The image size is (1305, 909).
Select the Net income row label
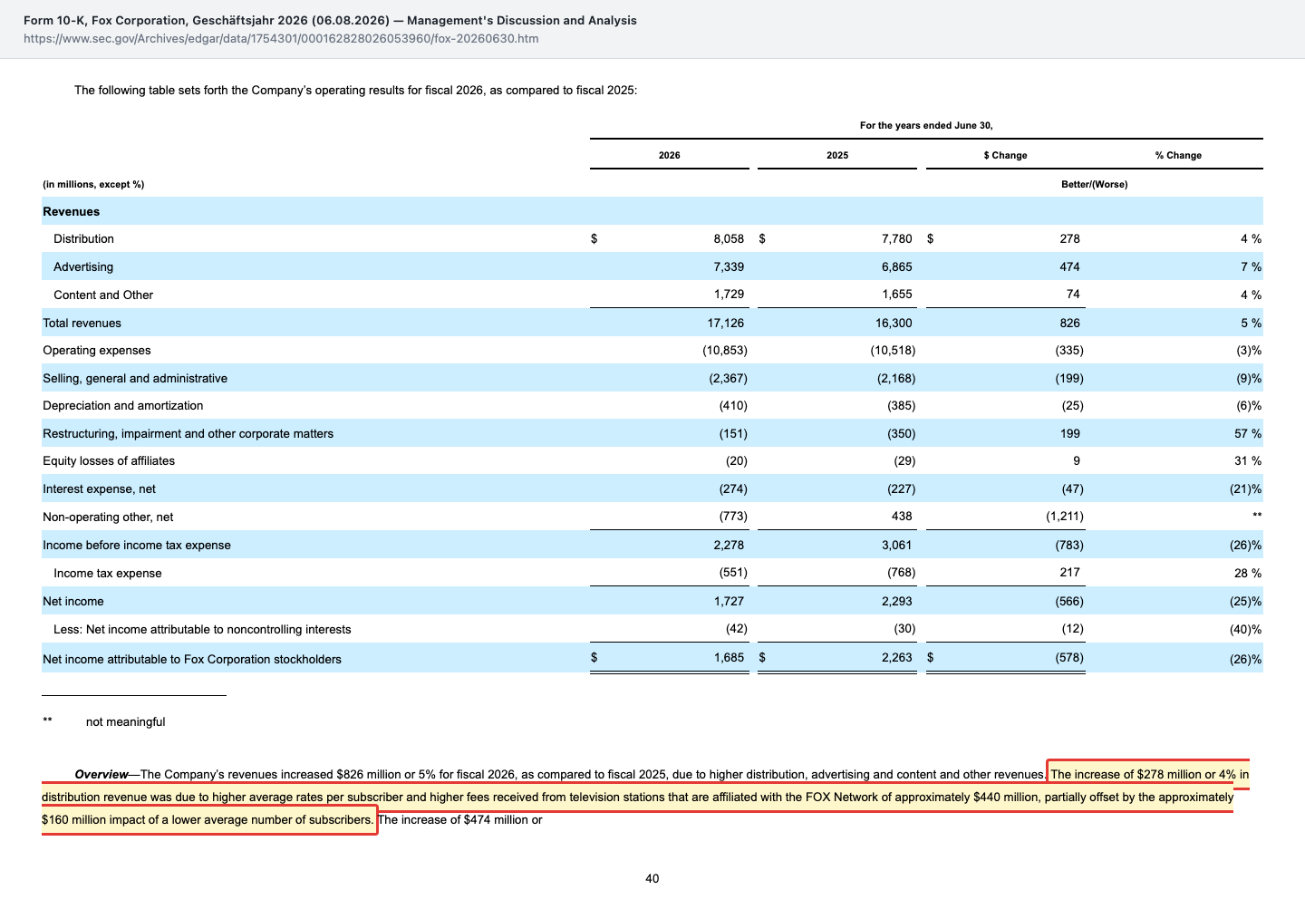point(73,602)
